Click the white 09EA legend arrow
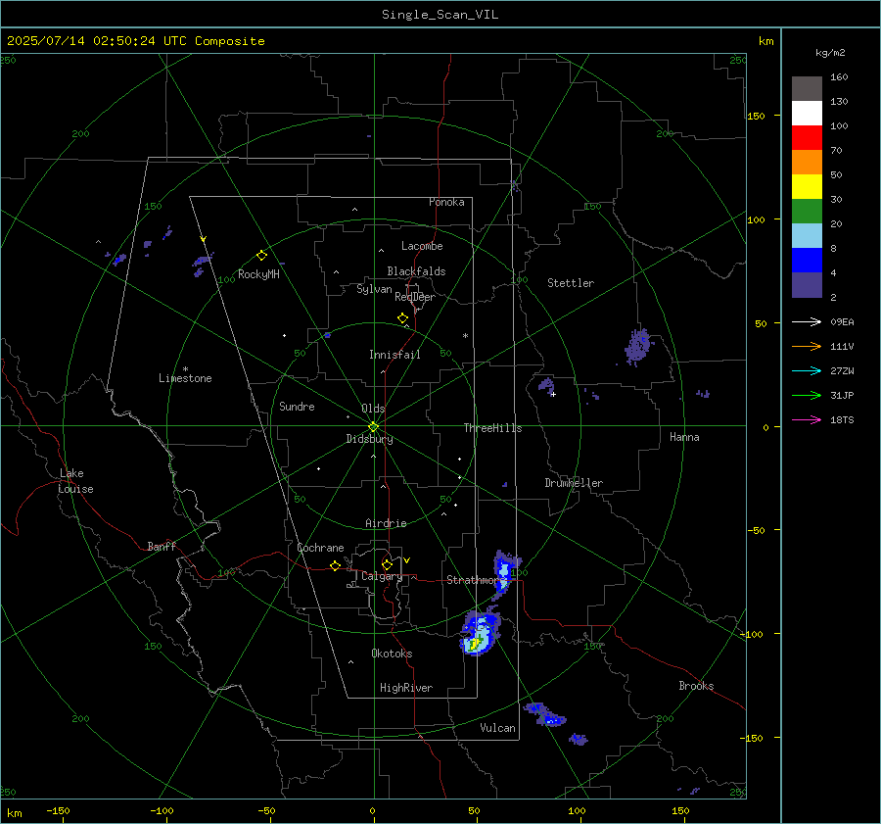This screenshot has height=824, width=881. (807, 321)
